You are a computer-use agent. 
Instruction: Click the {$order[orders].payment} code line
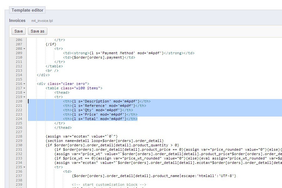(99, 57)
